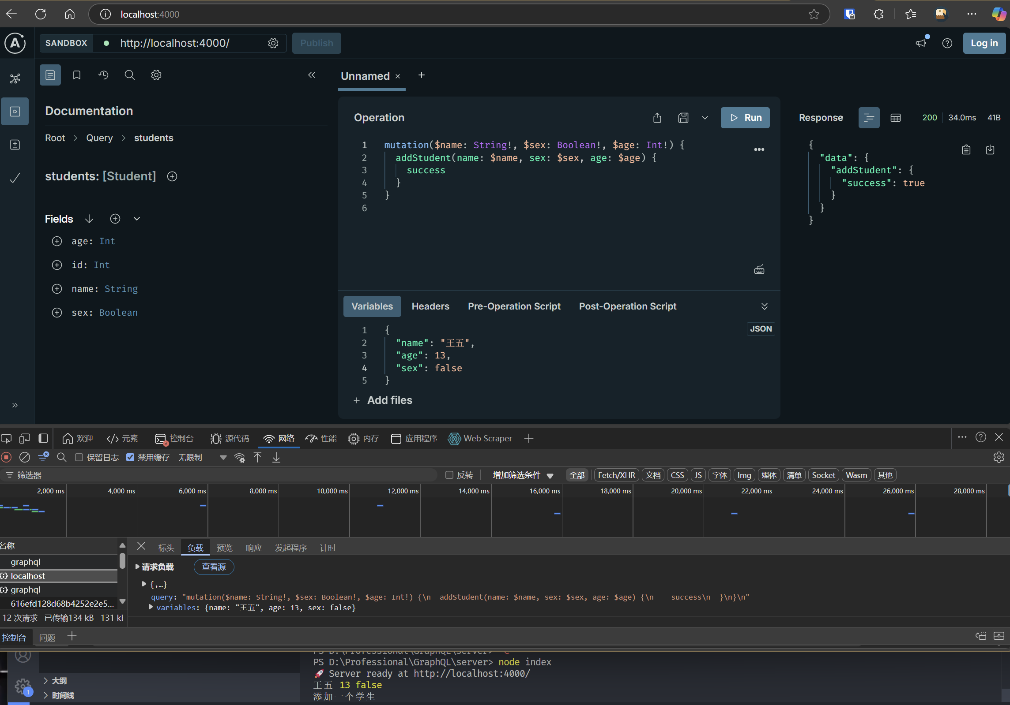Run the mutation operation

pos(745,118)
